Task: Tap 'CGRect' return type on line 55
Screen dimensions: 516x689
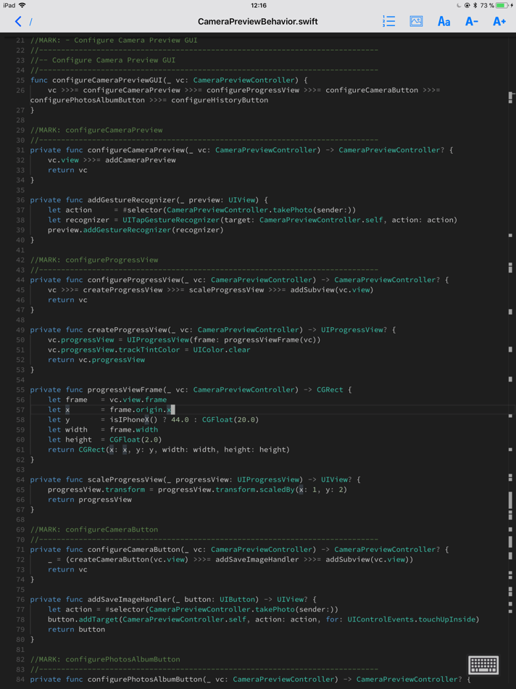Action: (x=330, y=389)
